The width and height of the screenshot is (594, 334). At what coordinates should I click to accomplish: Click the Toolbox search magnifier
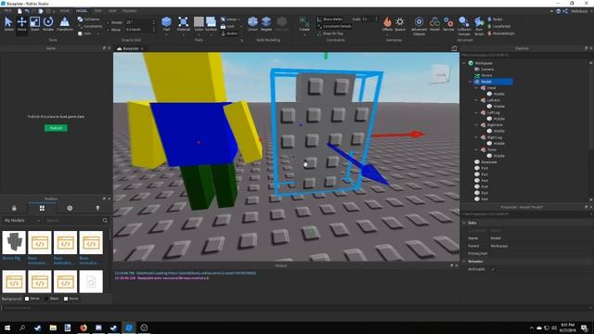point(105,221)
